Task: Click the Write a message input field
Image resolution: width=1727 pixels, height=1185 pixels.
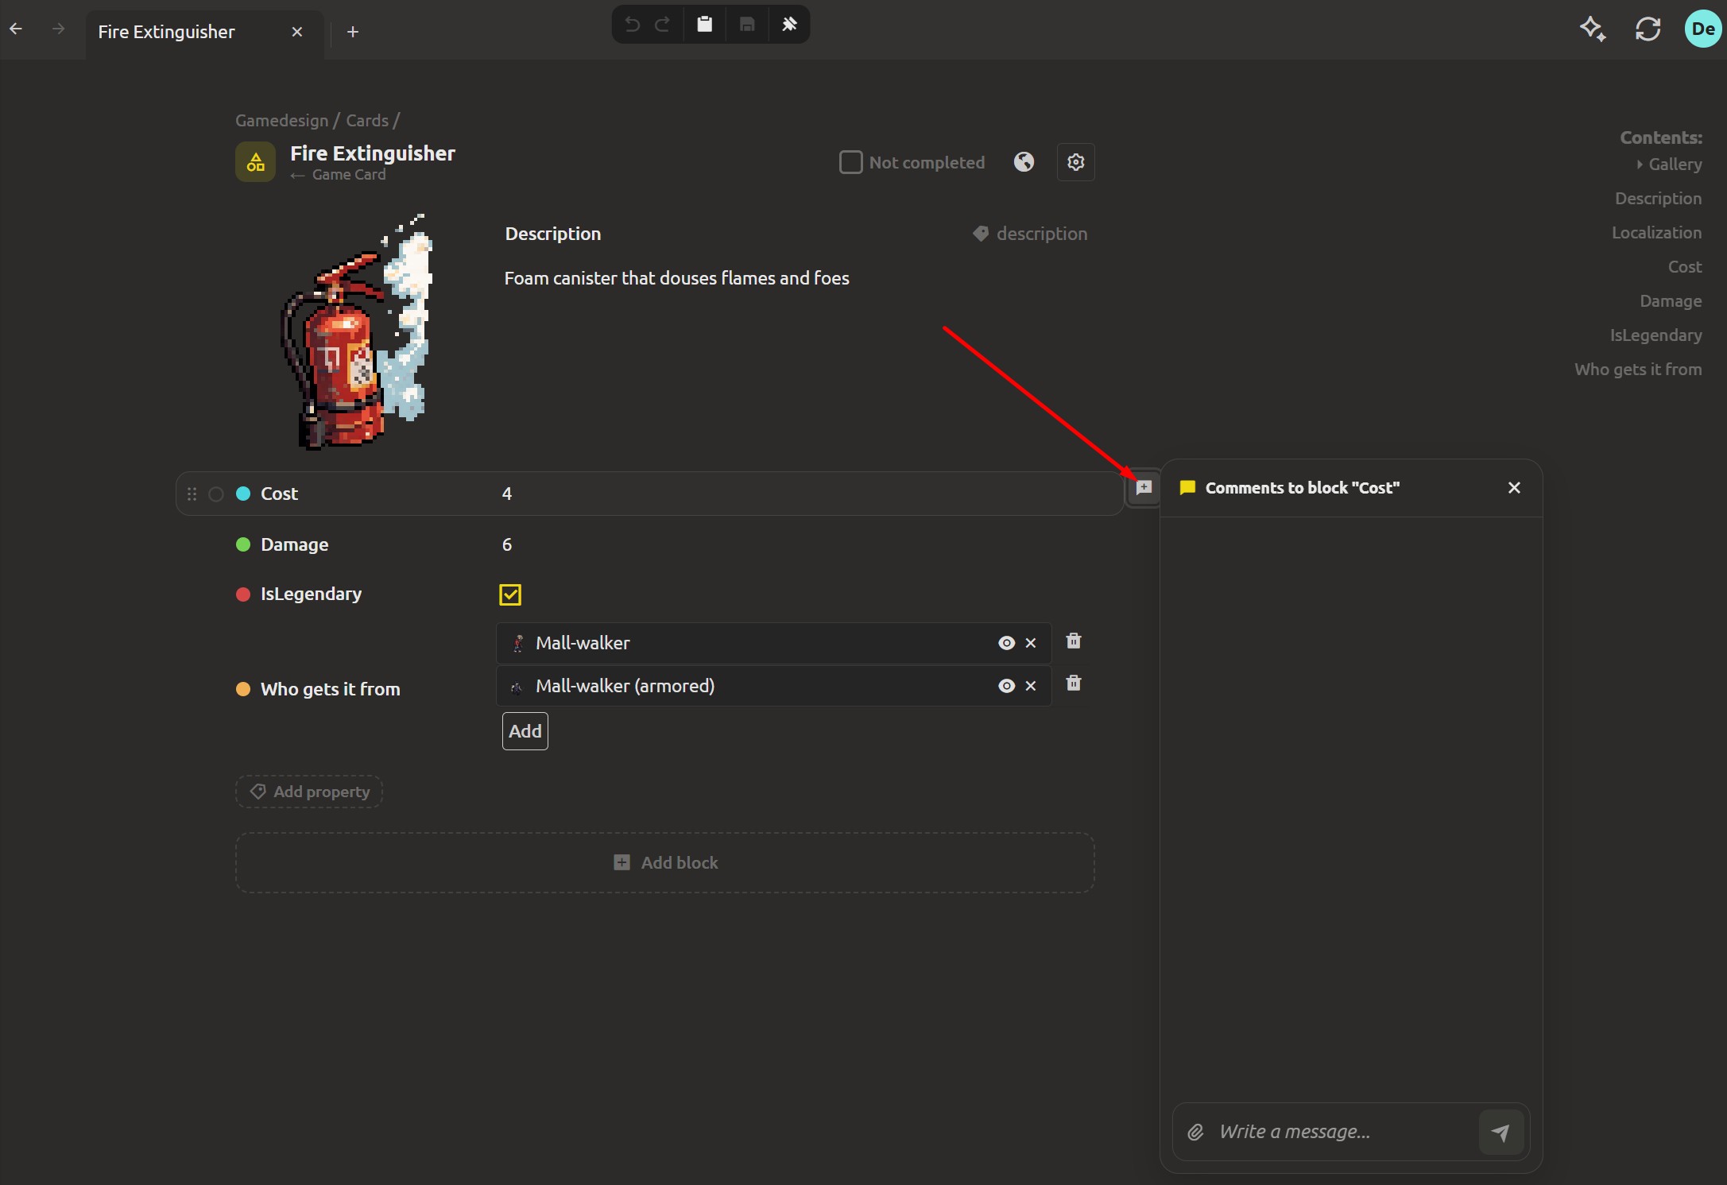Action: click(x=1343, y=1132)
